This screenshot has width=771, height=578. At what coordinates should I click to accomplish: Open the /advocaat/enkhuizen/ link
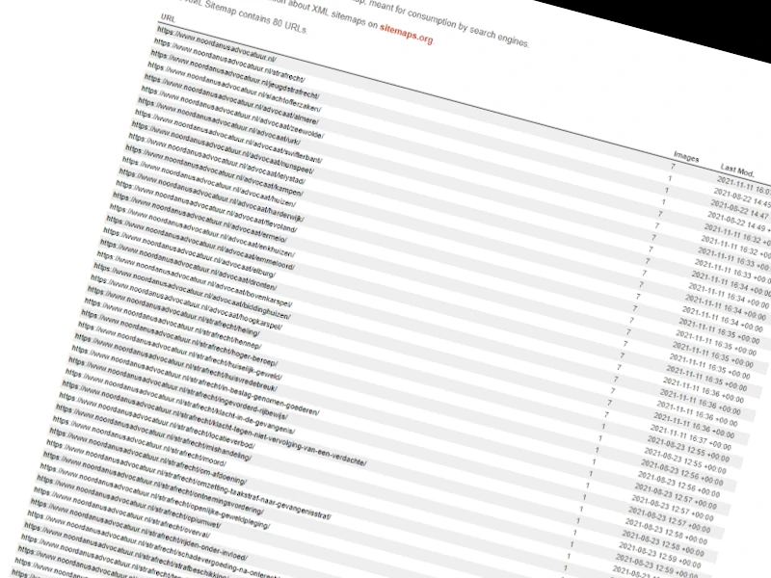point(201,228)
